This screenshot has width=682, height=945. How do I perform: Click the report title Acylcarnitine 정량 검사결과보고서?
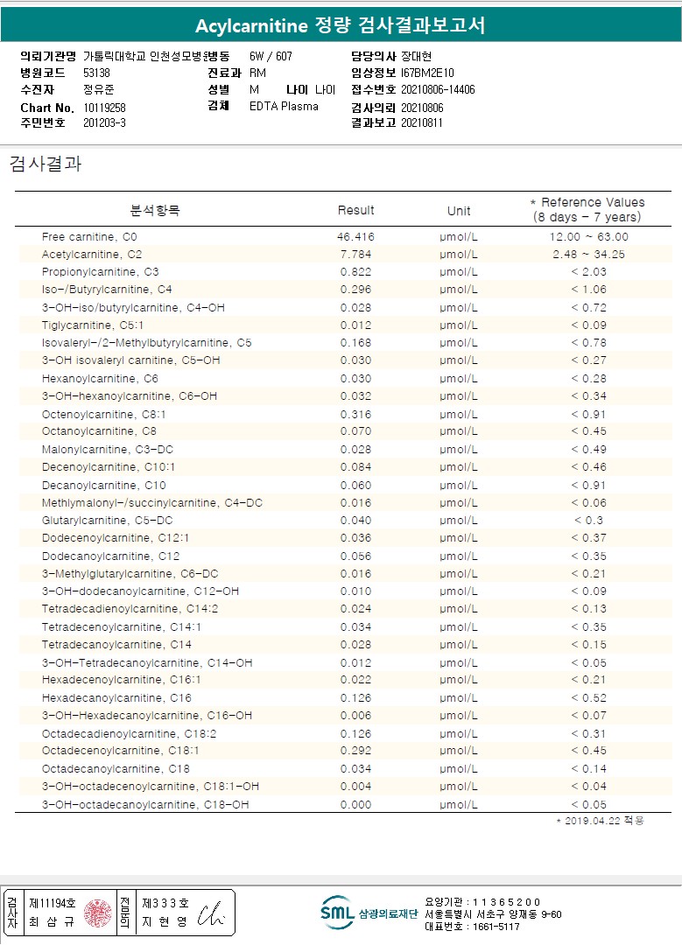(340, 25)
